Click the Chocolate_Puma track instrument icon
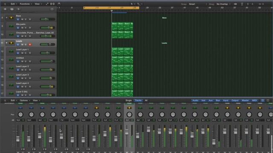This screenshot has width=273, height=153. point(12,34)
